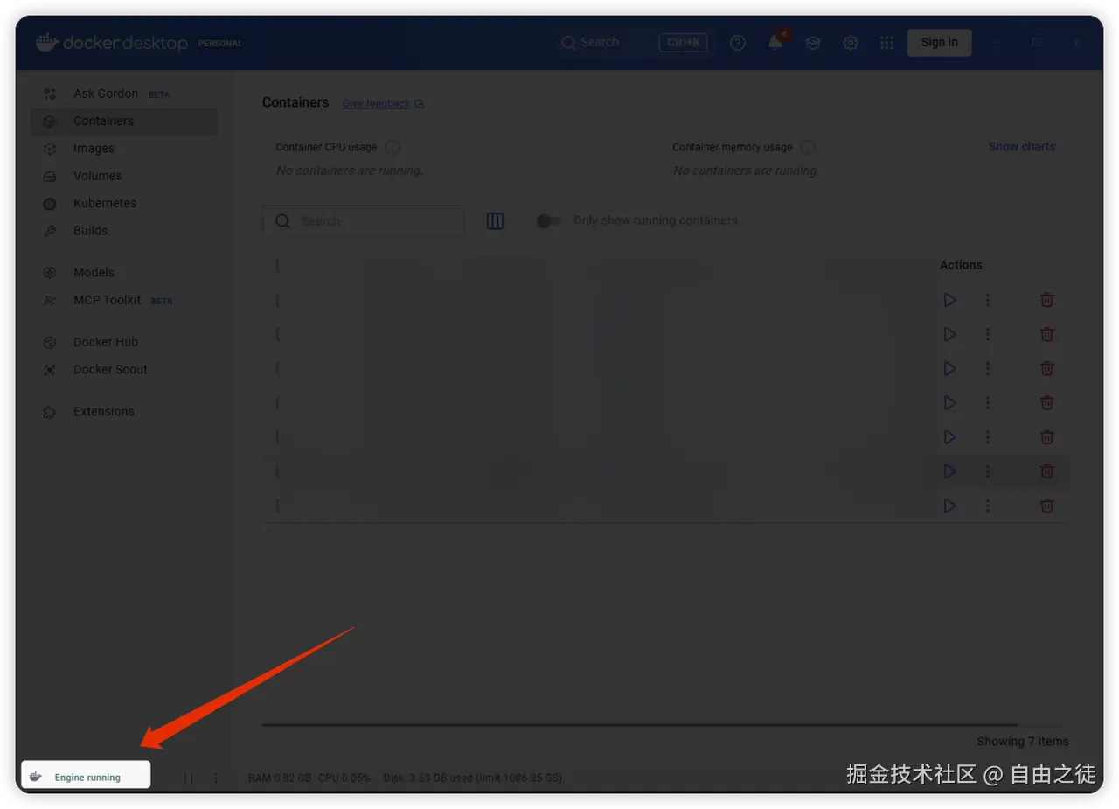This screenshot has height=809, width=1119.
Task: Delete the fourth container in the list
Action: click(1046, 403)
